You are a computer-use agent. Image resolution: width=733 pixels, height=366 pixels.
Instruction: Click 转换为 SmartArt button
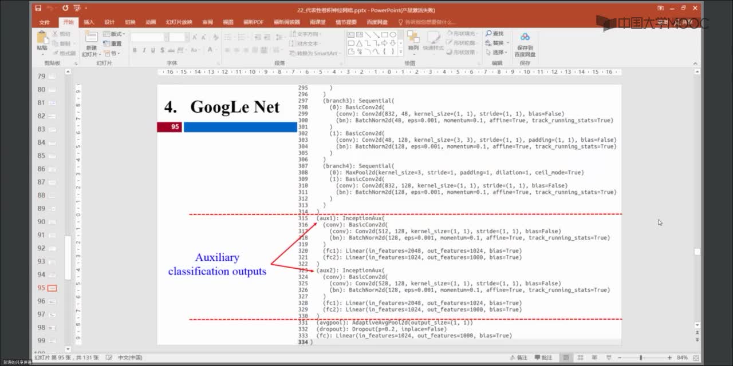tap(315, 53)
